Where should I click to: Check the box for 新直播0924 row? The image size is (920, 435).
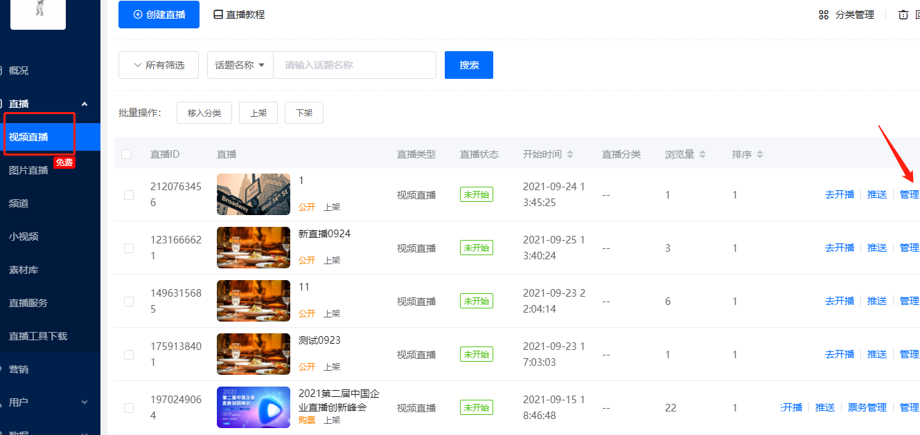pos(129,248)
